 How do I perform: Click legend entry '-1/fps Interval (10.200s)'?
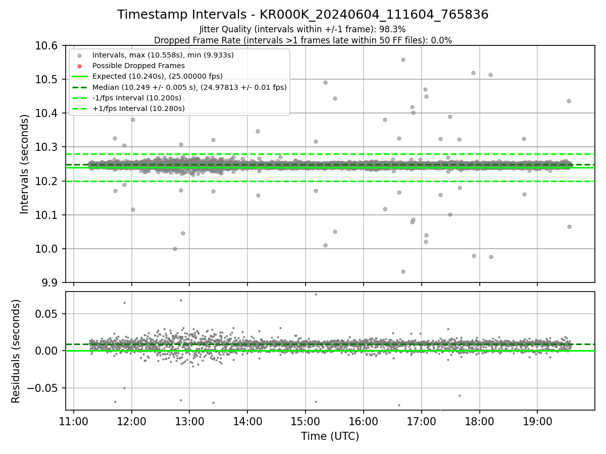pyautogui.click(x=137, y=98)
